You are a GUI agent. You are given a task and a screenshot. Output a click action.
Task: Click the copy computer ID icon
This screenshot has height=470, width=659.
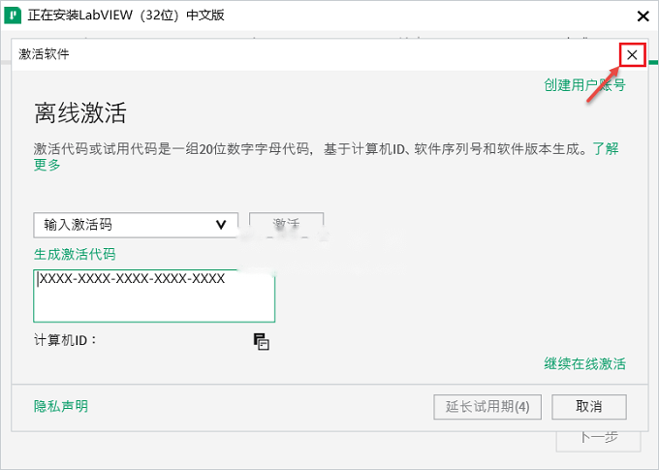pyautogui.click(x=261, y=341)
